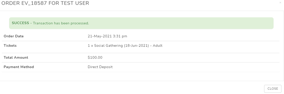Click the Tickets row label
This screenshot has width=284, height=94.
pos(10,45)
